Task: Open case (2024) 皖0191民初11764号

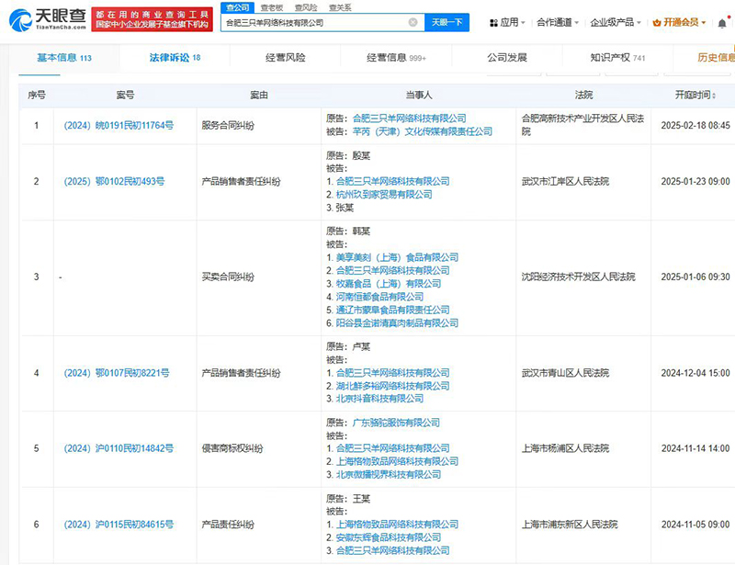Action: coord(119,125)
